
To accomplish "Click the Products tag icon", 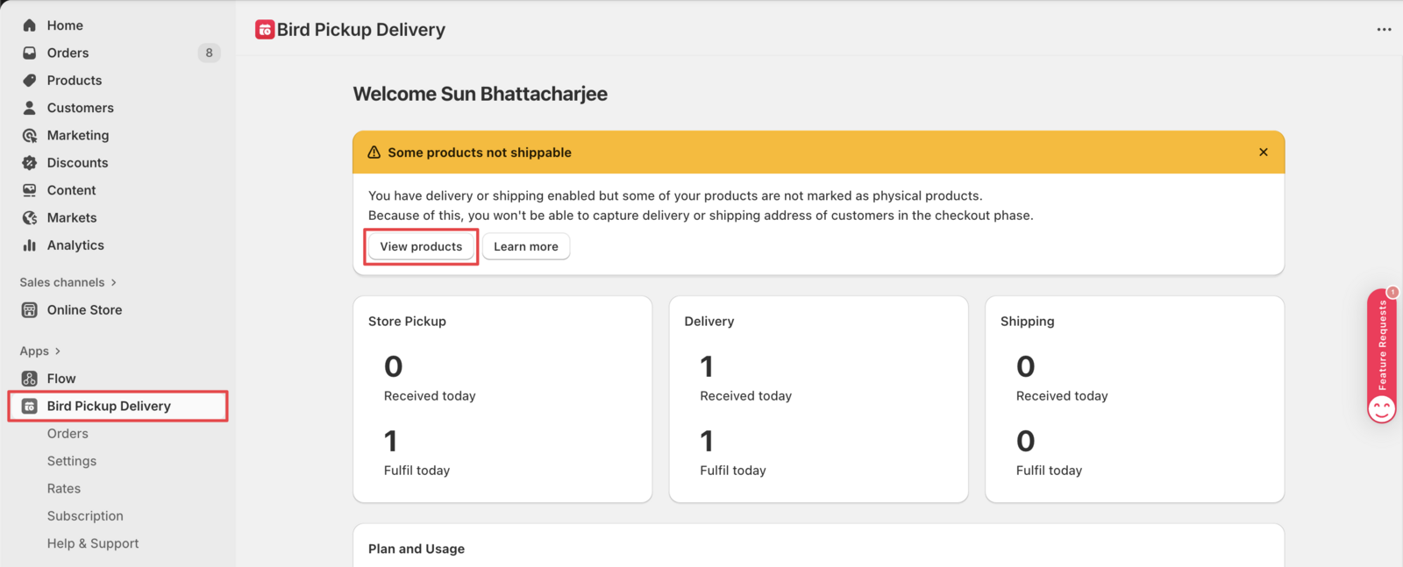I will (x=30, y=80).
